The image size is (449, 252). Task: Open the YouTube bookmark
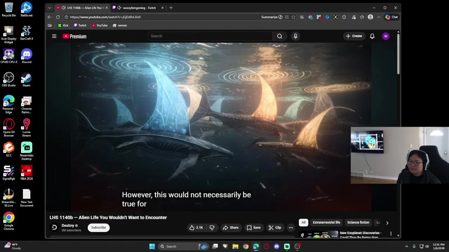point(100,25)
